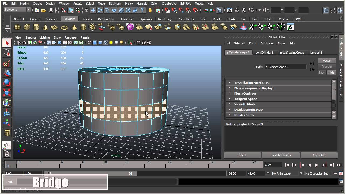Click the Load Attributes button
345x194 pixels.
click(x=280, y=155)
